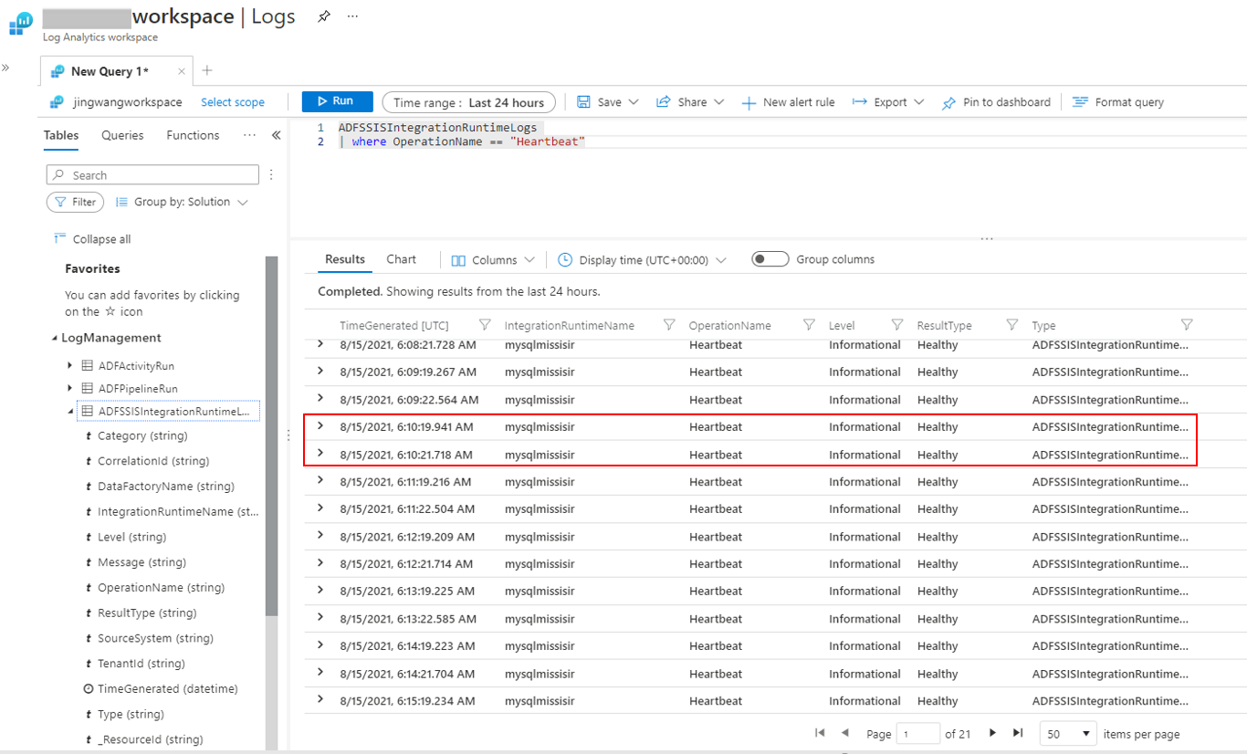Open Format query
Viewport: 1247px width, 754px height.
(1118, 102)
